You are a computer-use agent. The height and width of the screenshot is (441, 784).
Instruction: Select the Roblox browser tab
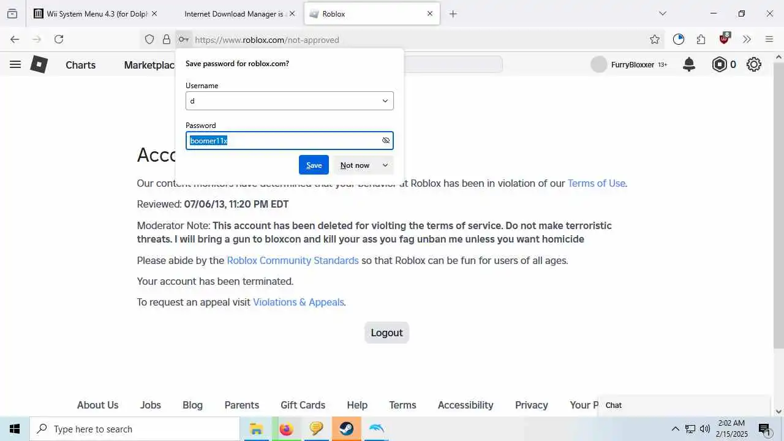pyautogui.click(x=372, y=13)
